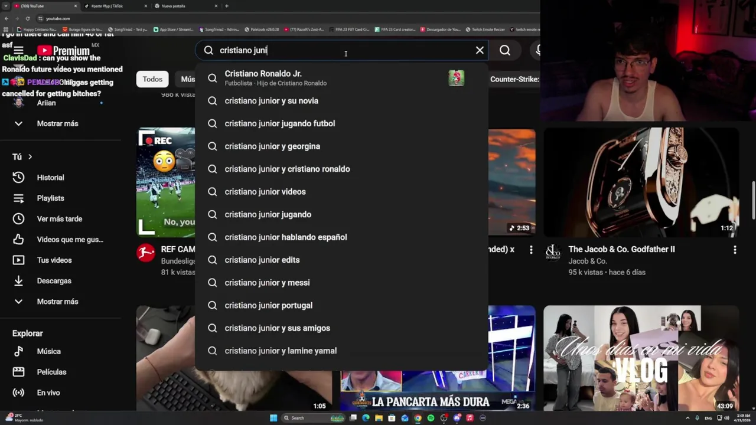Expand Mostrar más below Descargas
The image size is (756, 425).
[57, 302]
